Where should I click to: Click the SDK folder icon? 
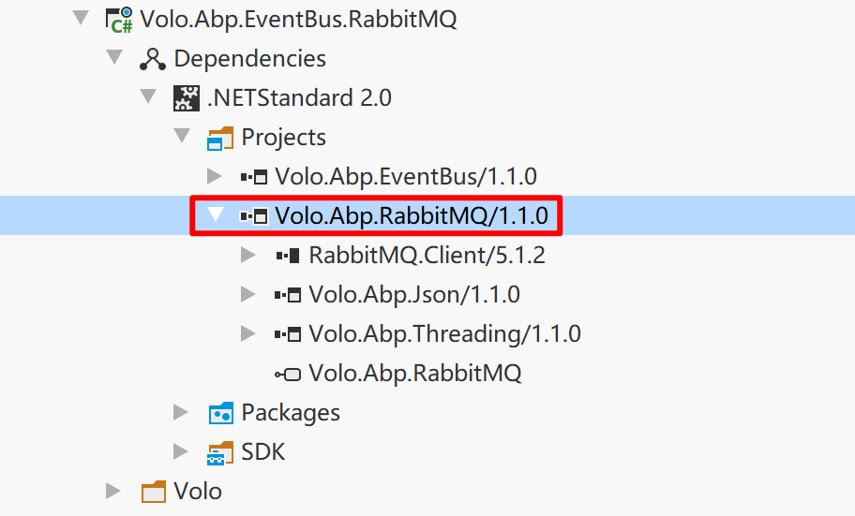coord(220,452)
